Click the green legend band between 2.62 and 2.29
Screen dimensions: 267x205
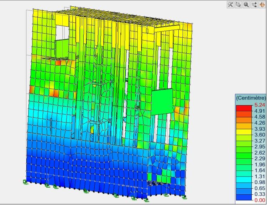click(244, 156)
